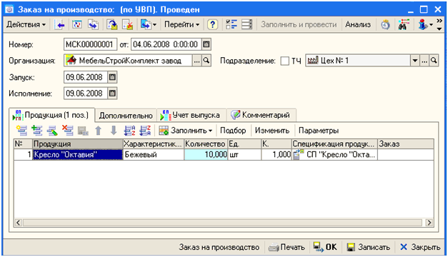Click the add new row icon
The image size is (448, 257).
[21, 131]
